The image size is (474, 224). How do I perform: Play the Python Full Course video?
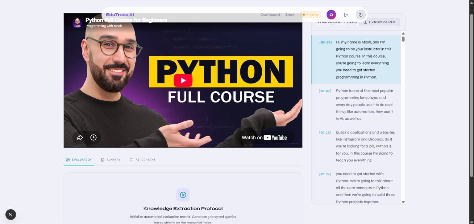click(x=183, y=80)
